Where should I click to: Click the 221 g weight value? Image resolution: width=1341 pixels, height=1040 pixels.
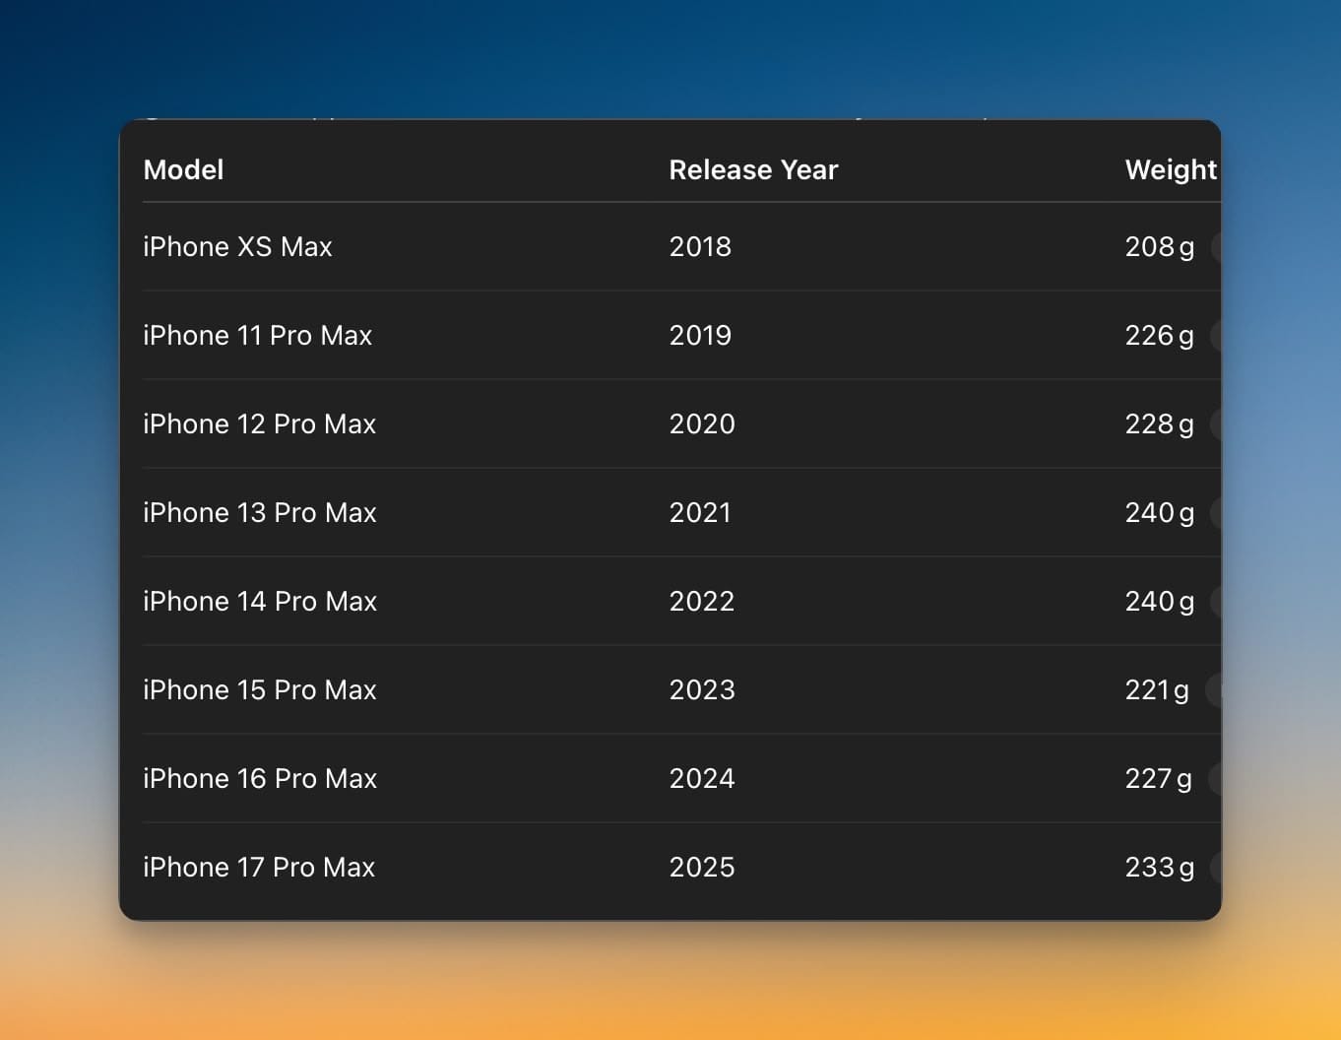[x=1157, y=690]
